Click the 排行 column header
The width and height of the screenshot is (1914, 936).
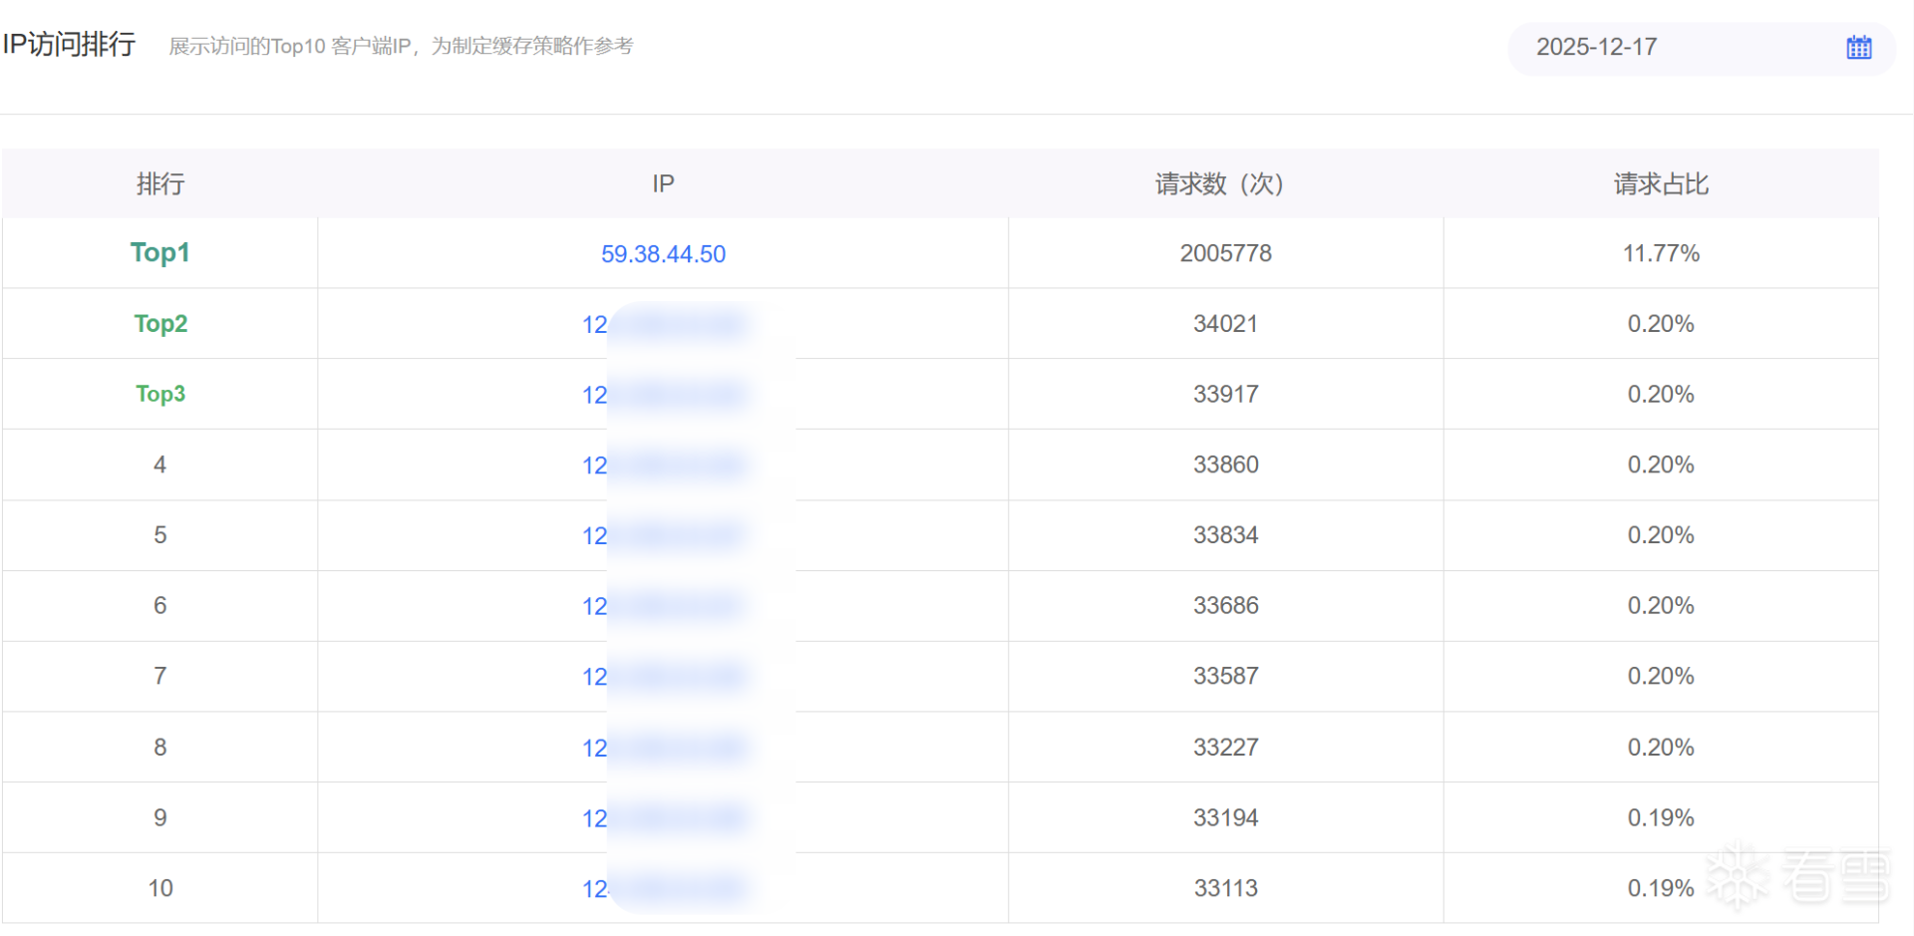[160, 184]
